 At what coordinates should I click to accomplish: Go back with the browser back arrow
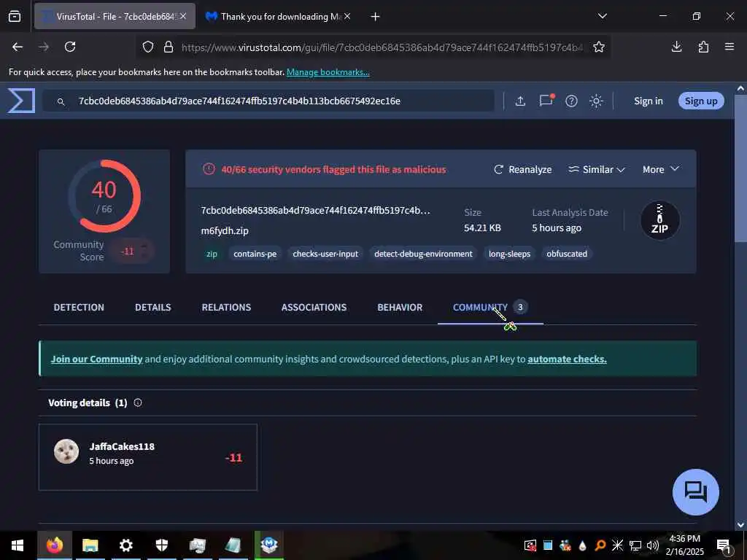(18, 47)
